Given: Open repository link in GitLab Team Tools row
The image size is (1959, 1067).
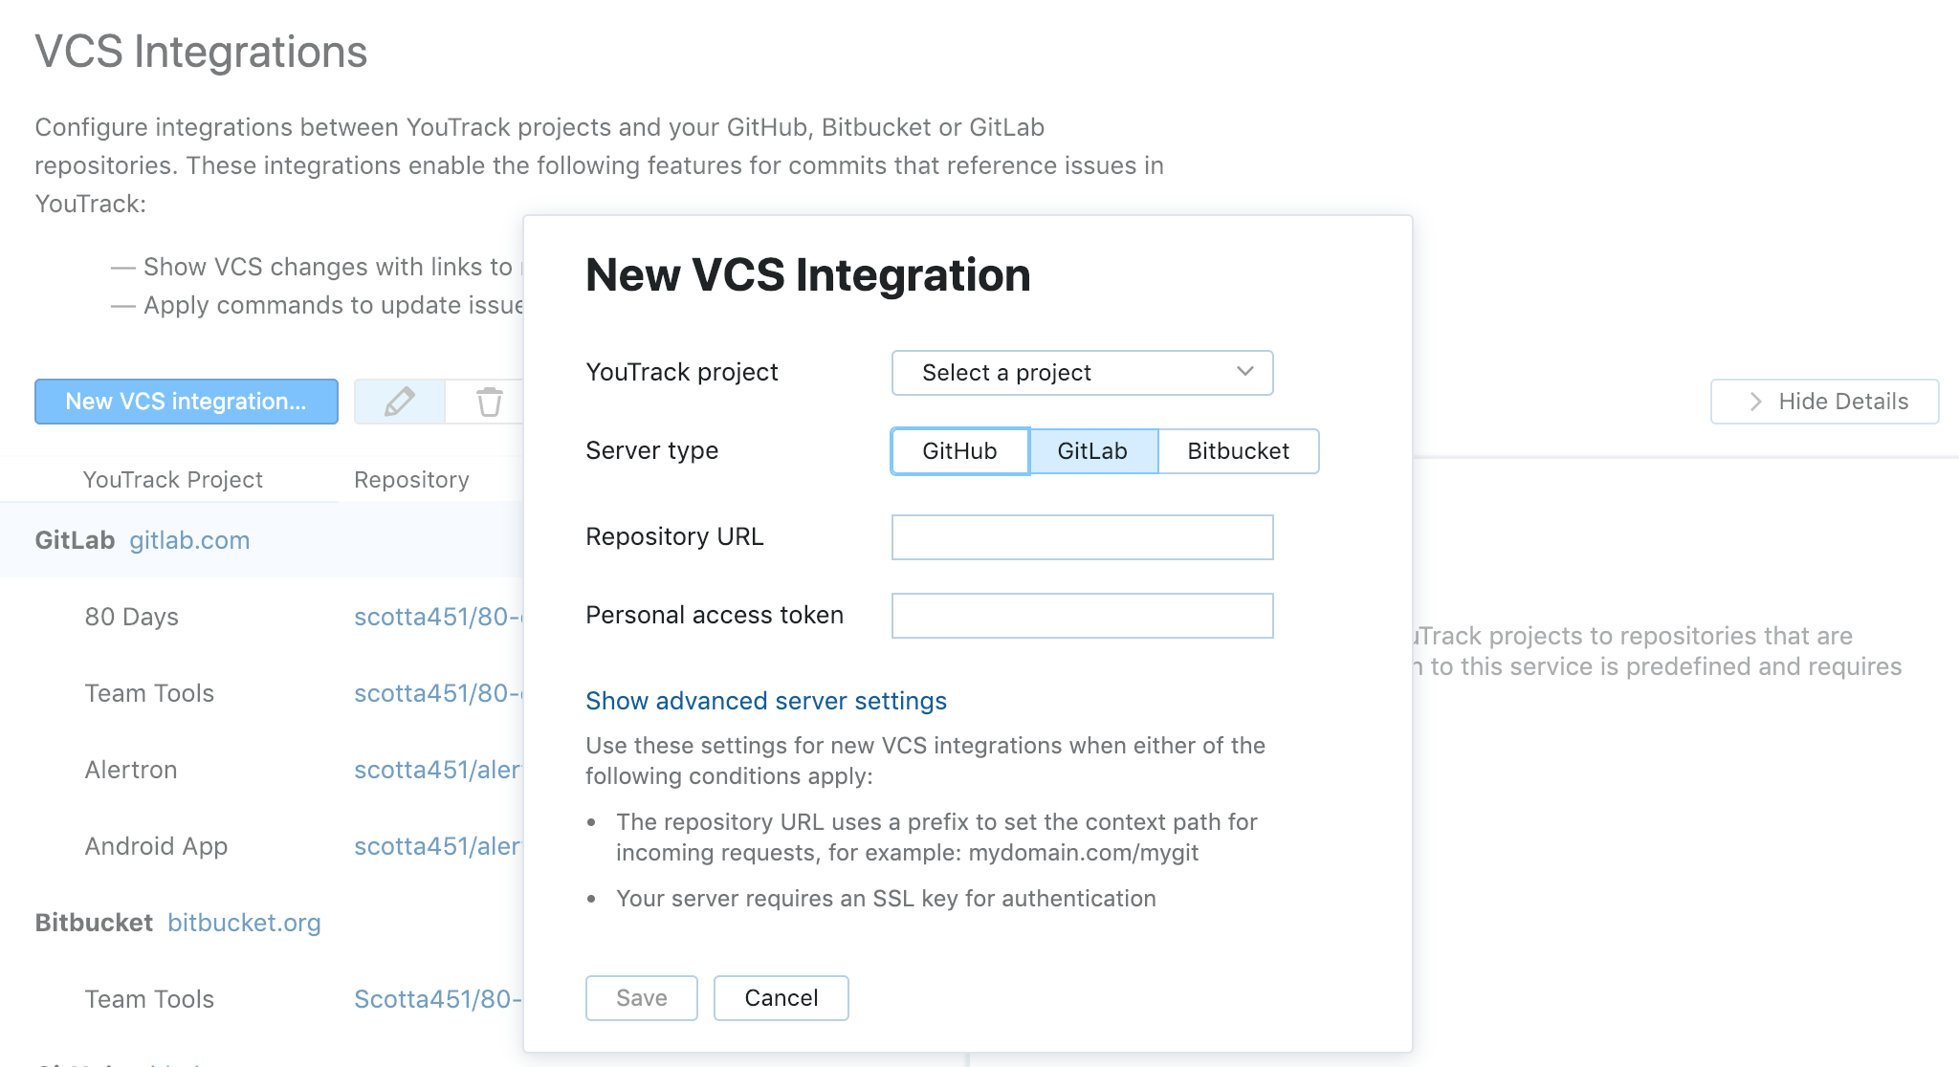Looking at the screenshot, I should 438,693.
